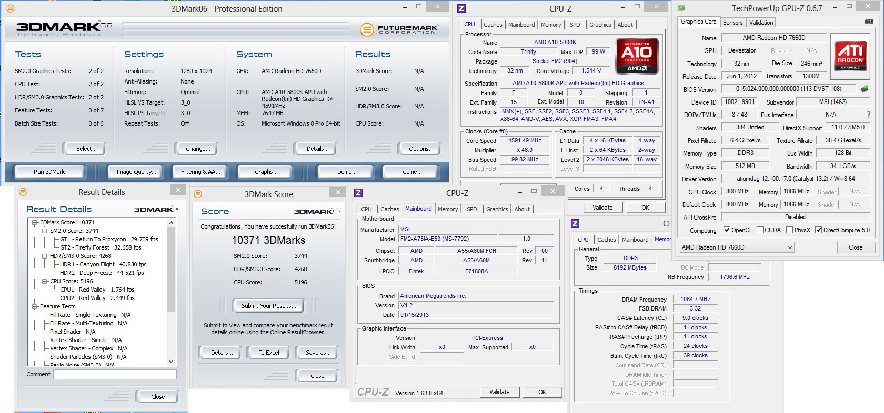Switch to the Sensors tab in GPU-Z
This screenshot has width=884, height=413.
tap(732, 23)
